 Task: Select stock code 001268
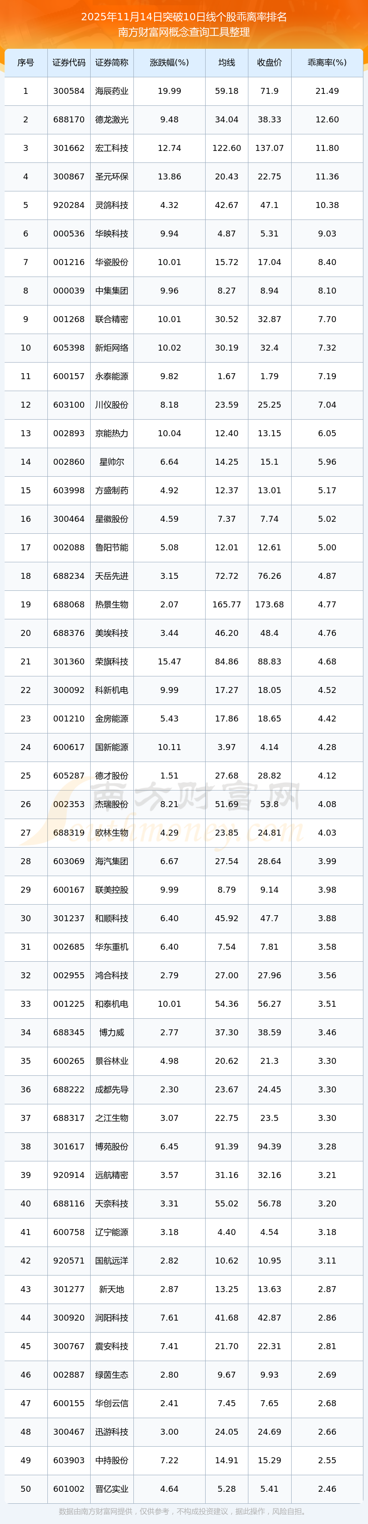tap(69, 319)
